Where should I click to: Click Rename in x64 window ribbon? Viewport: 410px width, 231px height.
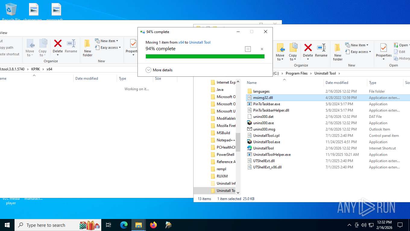[71, 46]
